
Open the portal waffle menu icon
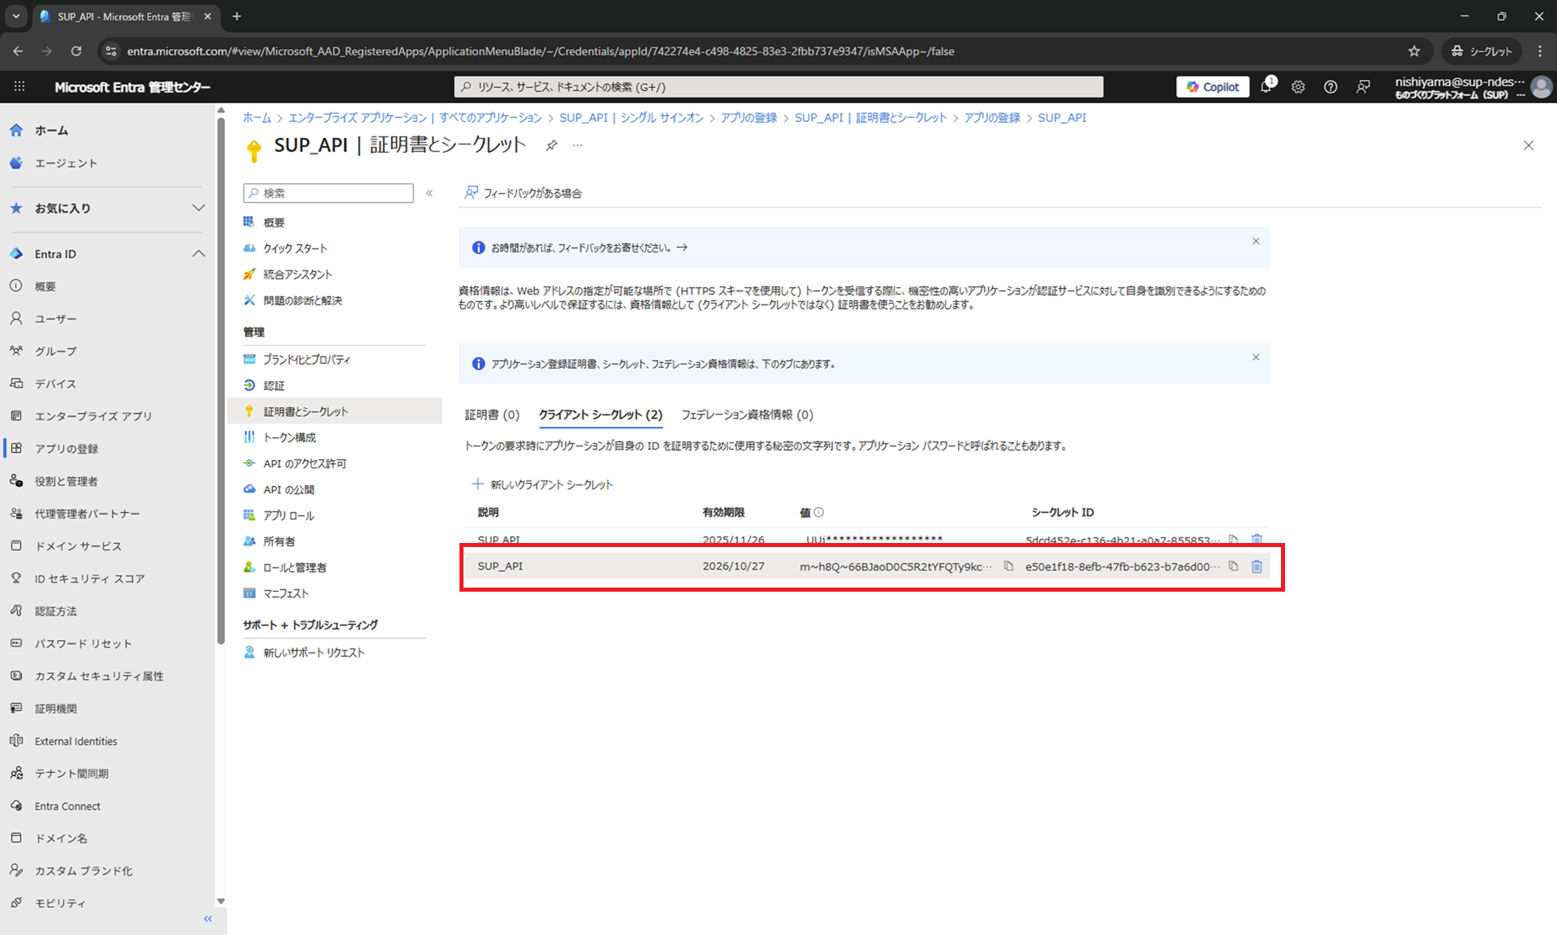point(19,87)
